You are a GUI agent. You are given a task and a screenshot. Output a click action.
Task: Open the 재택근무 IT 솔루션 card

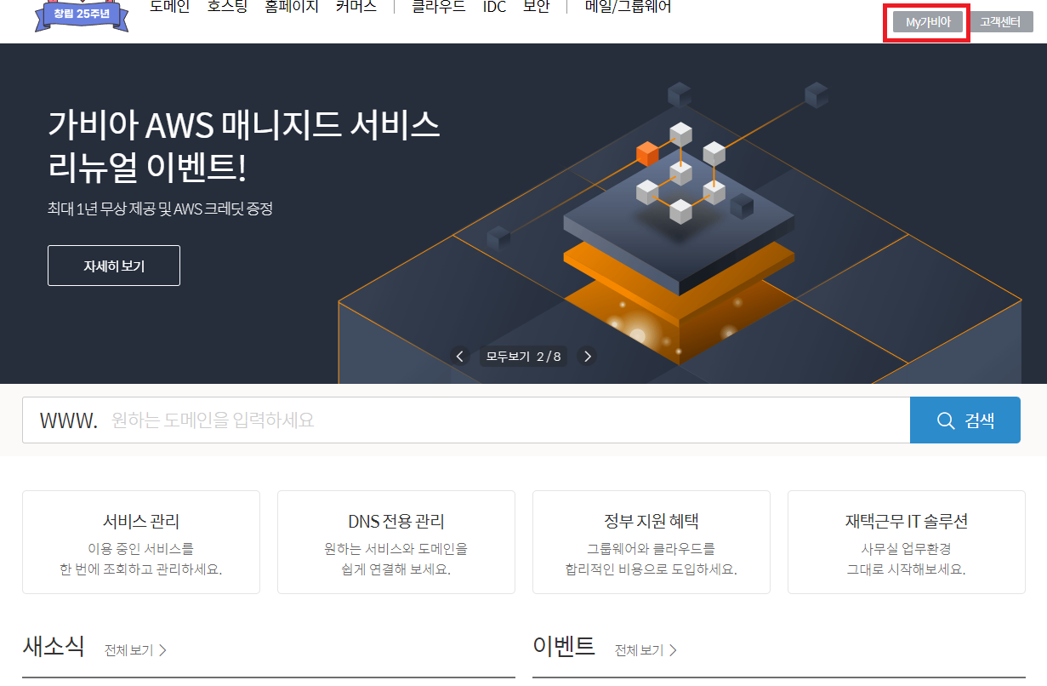pyautogui.click(x=906, y=542)
